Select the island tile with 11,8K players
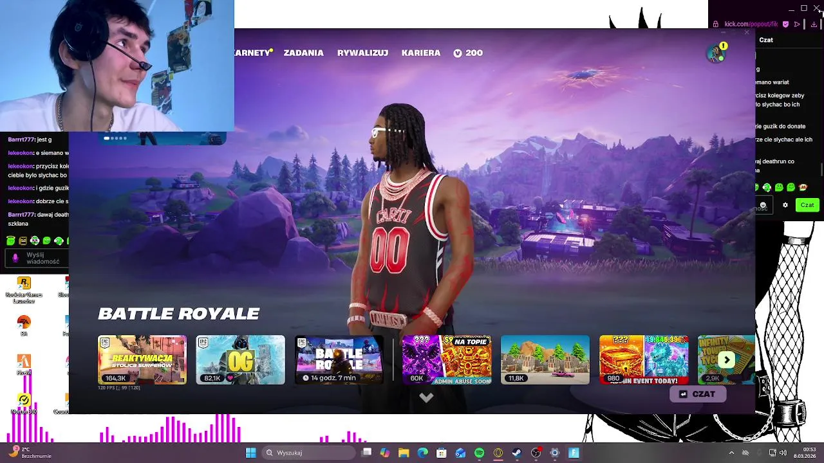824x463 pixels. 545,359
